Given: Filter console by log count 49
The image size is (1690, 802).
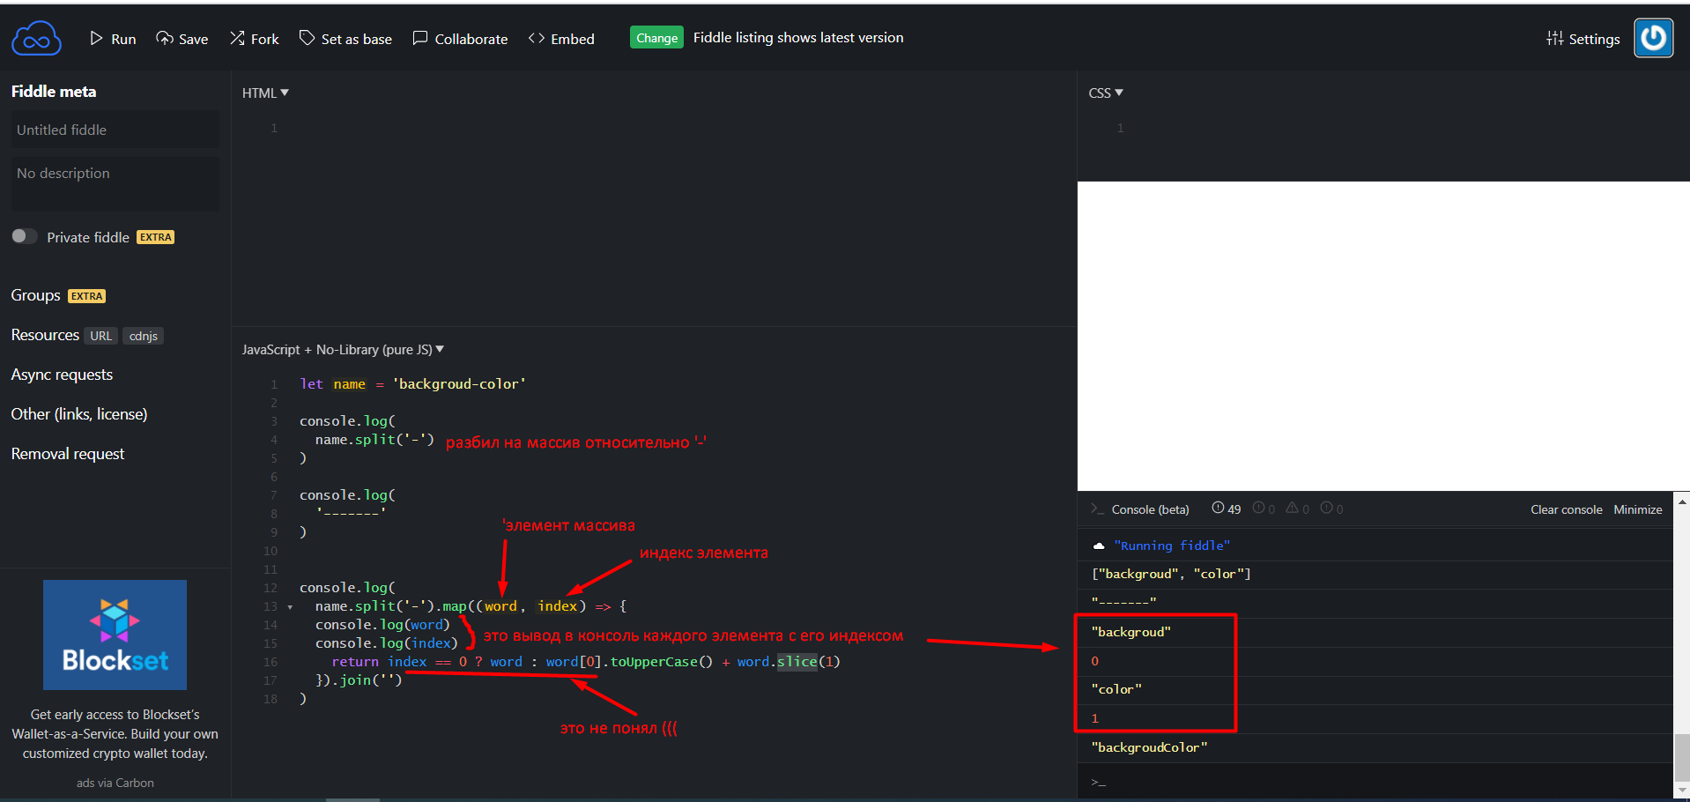Looking at the screenshot, I should [1227, 509].
